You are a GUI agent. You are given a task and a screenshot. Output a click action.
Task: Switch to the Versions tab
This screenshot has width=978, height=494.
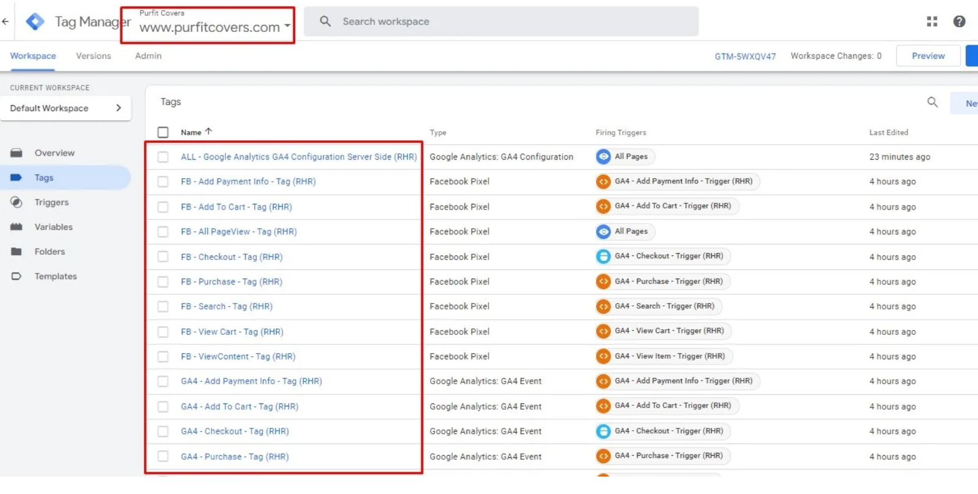[x=93, y=56]
